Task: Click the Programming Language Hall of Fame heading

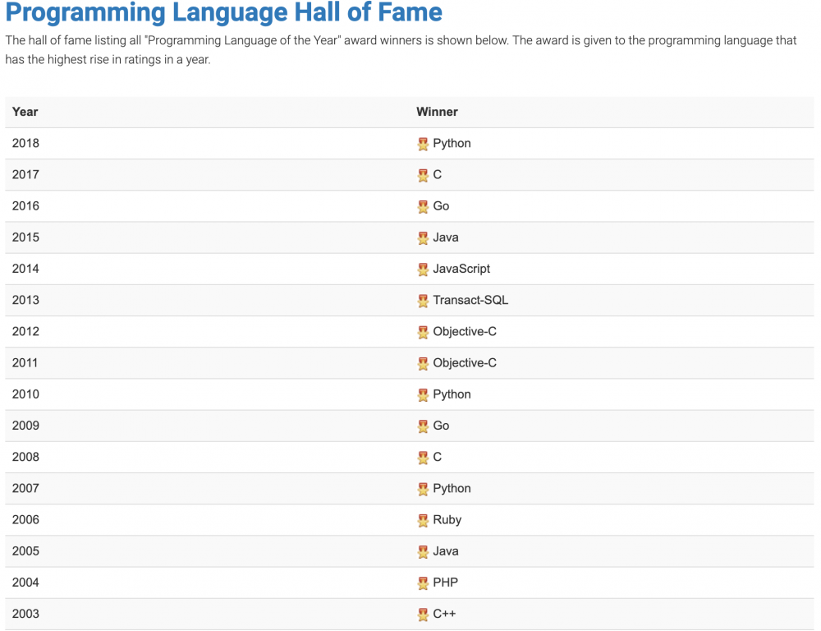Action: click(223, 12)
